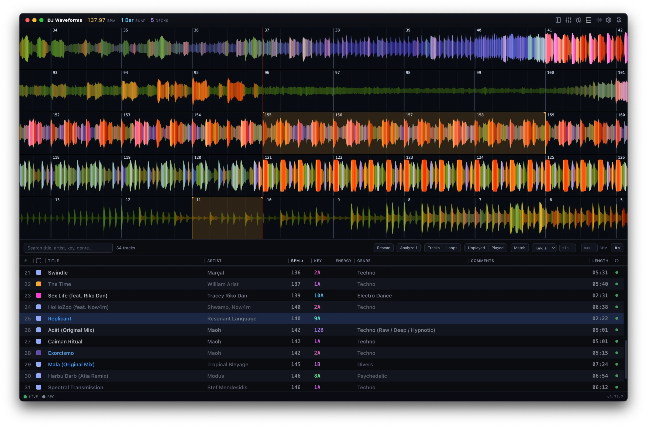Click the -11 loop region on bottom deck
The height and width of the screenshot is (427, 647).
pyautogui.click(x=227, y=218)
